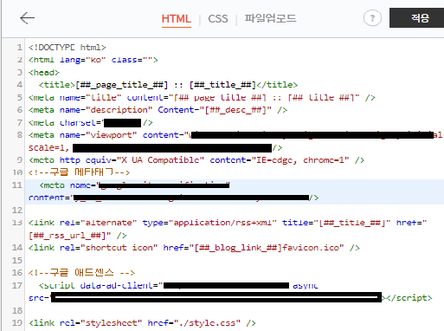This screenshot has width=444, height=331.
Task: Select line number 15 in gutter
Action: 17,260
